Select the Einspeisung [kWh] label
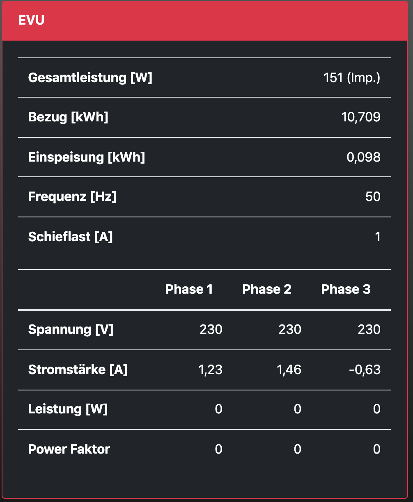Image resolution: width=413 pixels, height=502 pixels. point(87,157)
